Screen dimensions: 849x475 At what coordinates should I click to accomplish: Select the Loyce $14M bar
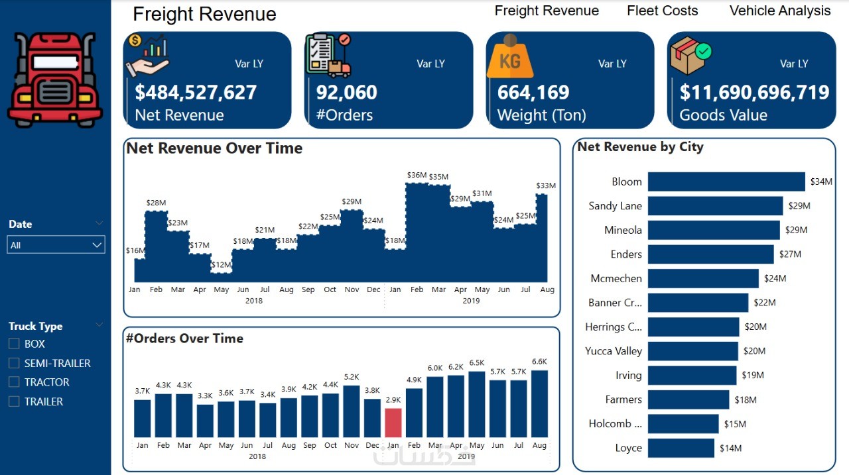click(x=681, y=448)
